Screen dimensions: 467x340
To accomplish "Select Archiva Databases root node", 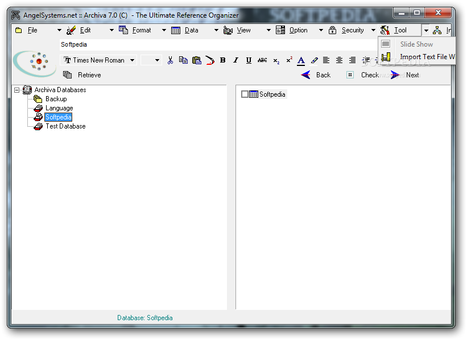I will (60, 90).
